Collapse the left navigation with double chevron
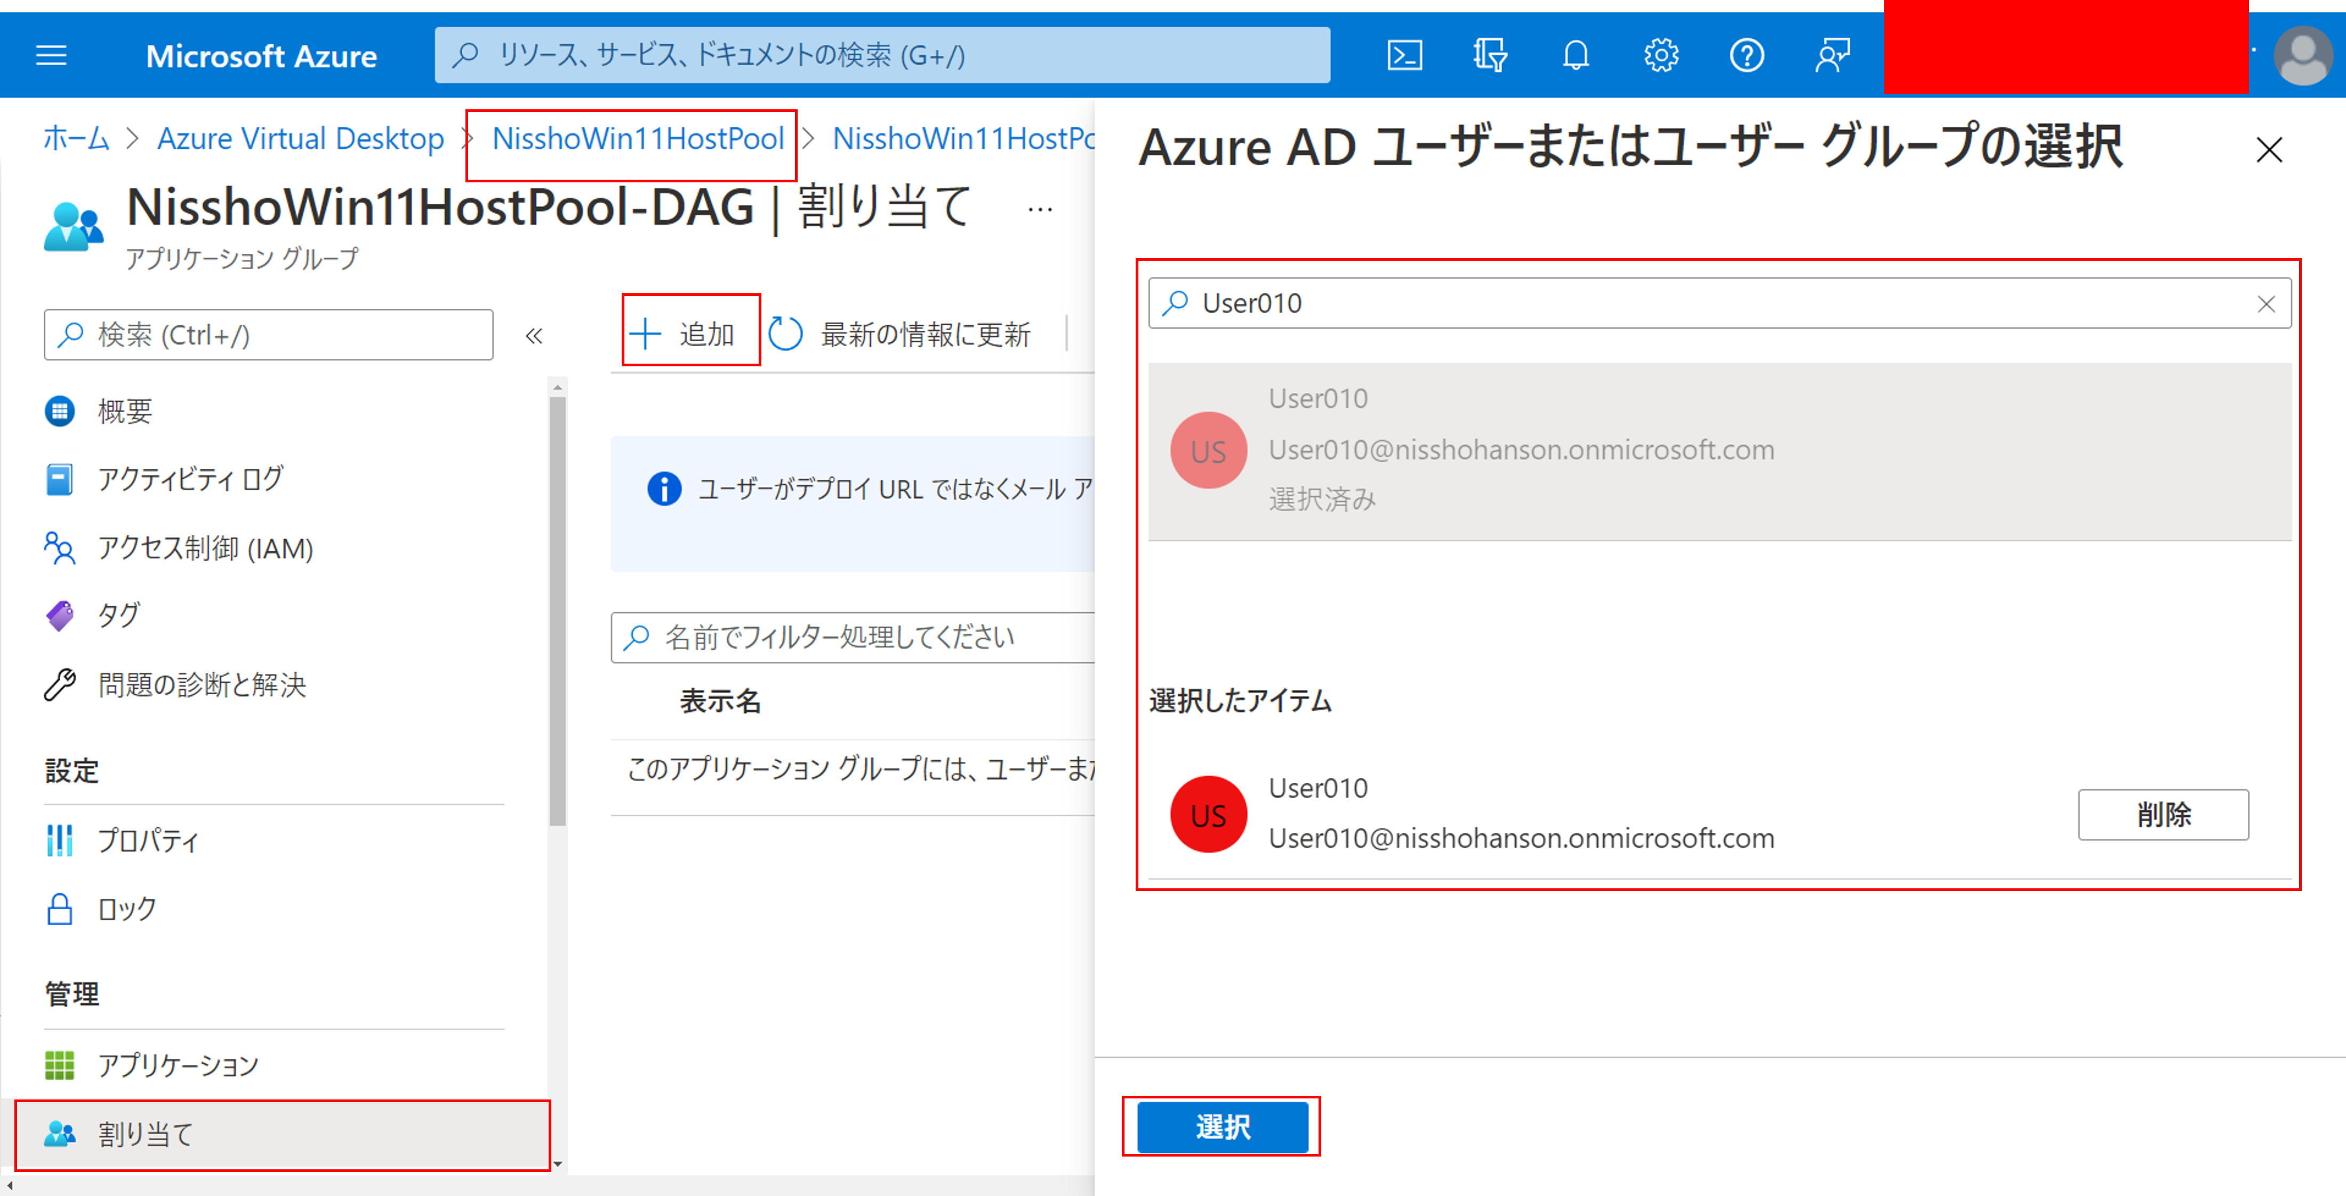Image resolution: width=2346 pixels, height=1196 pixels. point(535,335)
